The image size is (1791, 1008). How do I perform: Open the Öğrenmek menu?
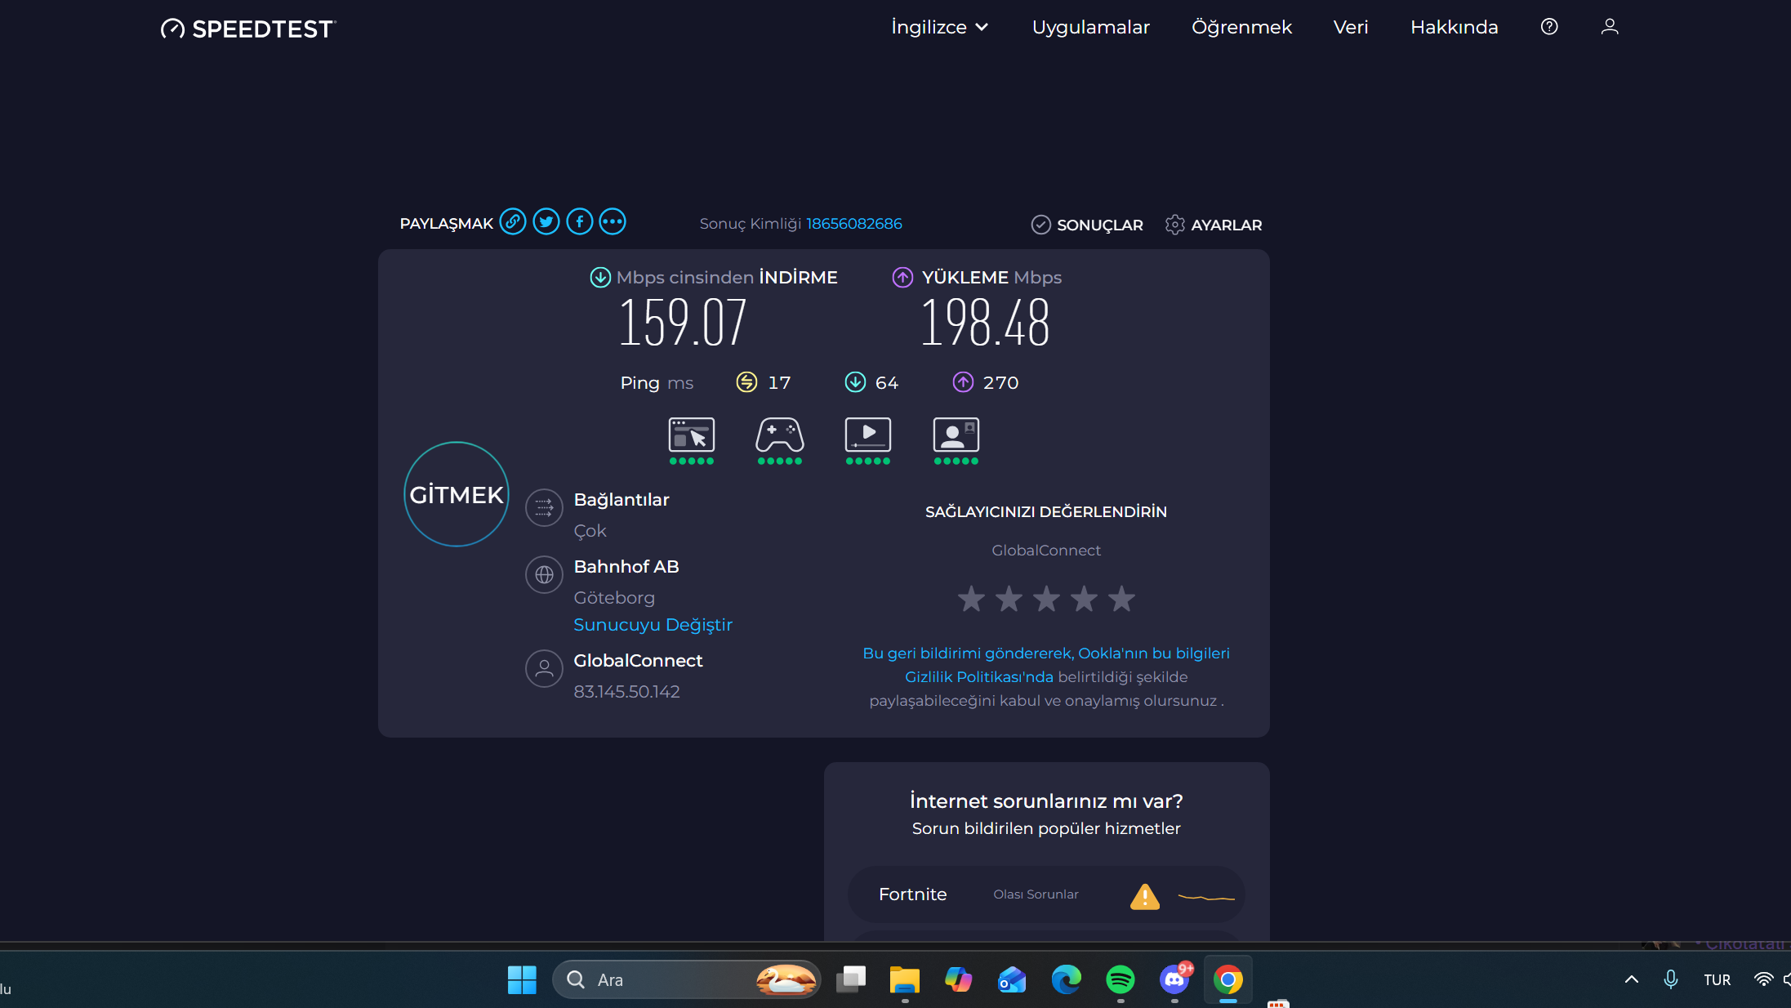[1242, 27]
